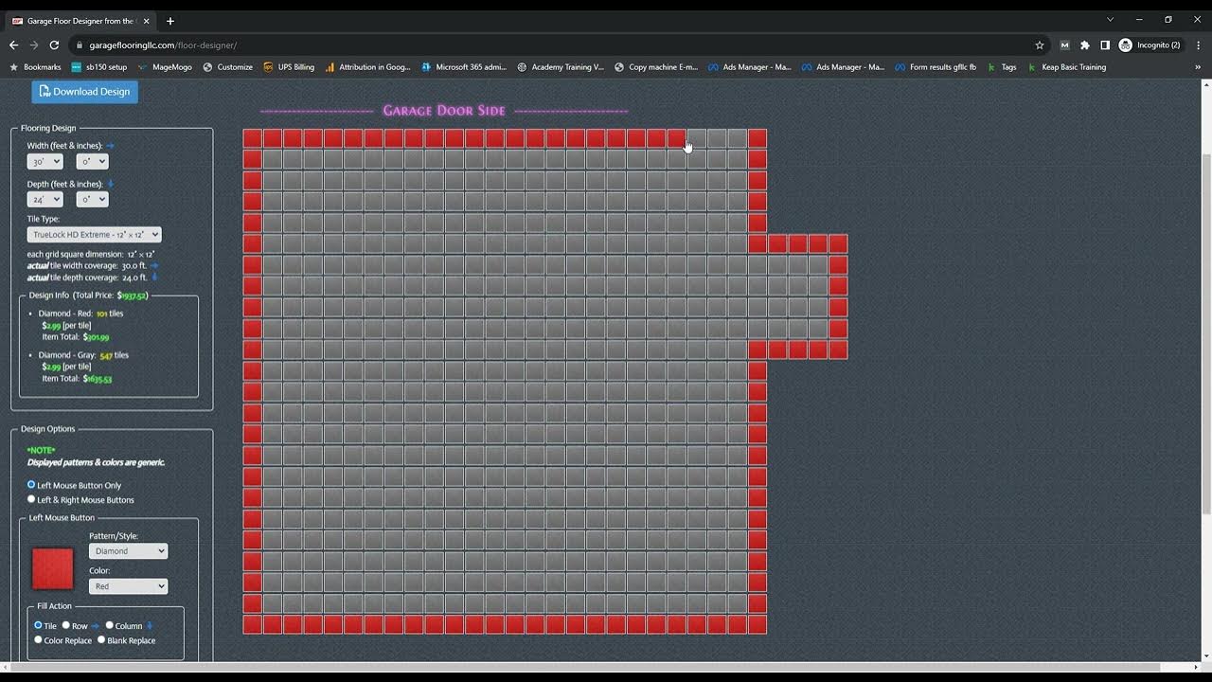Image resolution: width=1212 pixels, height=682 pixels.
Task: Open the Incognito profile button
Action: click(x=1150, y=45)
